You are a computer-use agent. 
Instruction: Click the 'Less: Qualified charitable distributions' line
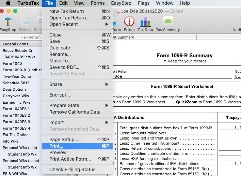(154, 153)
